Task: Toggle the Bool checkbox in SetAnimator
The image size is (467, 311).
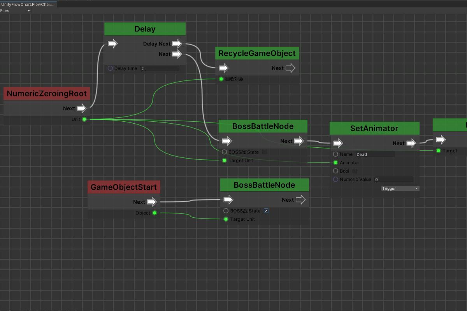Action: [x=355, y=171]
